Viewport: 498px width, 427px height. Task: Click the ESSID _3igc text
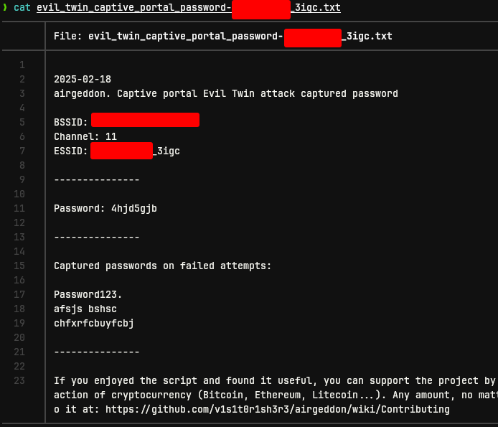pyautogui.click(x=166, y=151)
